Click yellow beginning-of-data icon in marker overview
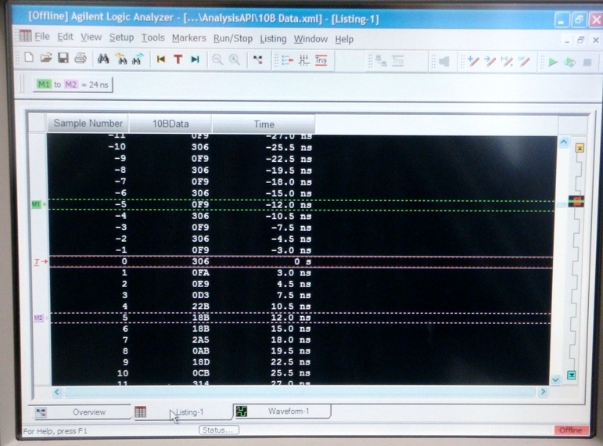This screenshot has height=446, width=603. 580,148
